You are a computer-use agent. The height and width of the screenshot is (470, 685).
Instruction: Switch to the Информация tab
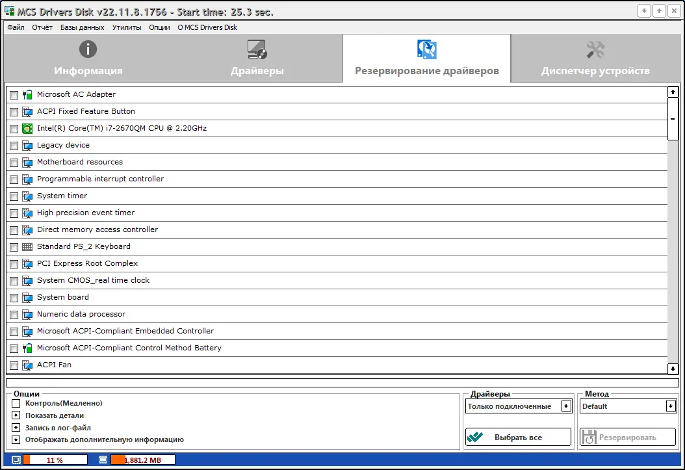(x=88, y=58)
